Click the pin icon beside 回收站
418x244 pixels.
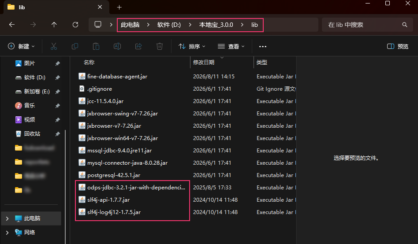coord(57,134)
